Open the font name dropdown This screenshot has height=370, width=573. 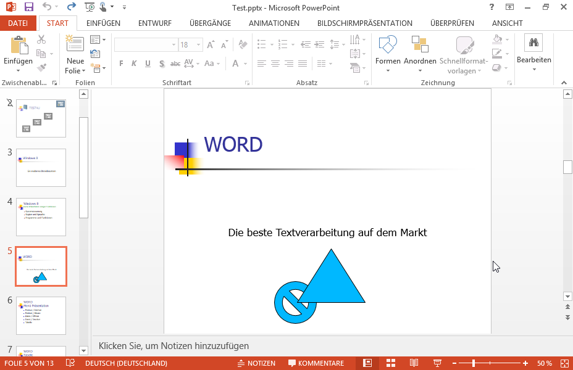pyautogui.click(x=174, y=45)
